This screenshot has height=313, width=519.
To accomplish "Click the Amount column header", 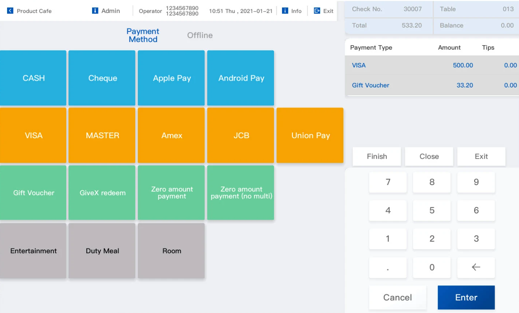I will point(449,48).
